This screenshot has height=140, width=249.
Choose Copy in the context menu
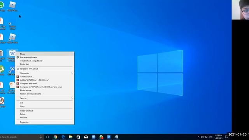coord(44,106)
